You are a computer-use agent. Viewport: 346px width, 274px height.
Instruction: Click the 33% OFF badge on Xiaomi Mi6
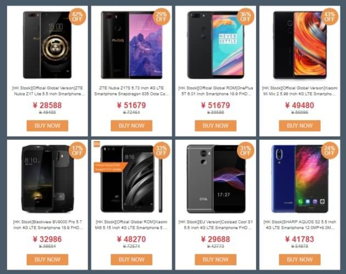click(x=161, y=151)
